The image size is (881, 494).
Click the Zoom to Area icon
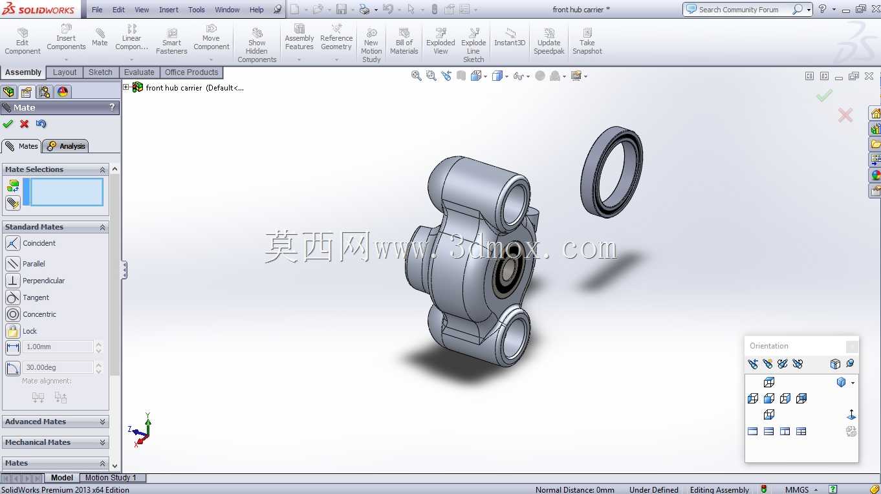pyautogui.click(x=431, y=76)
